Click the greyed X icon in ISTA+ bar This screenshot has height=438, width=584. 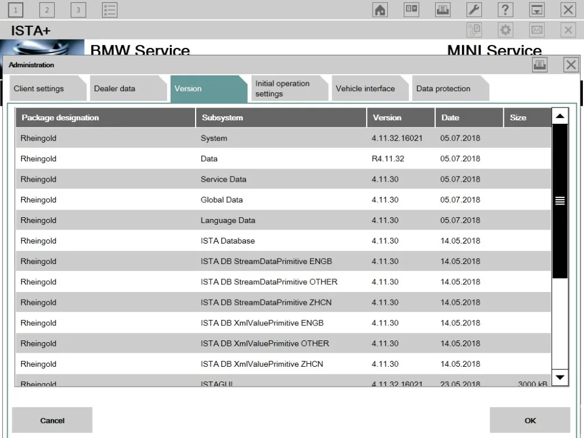coord(568,30)
